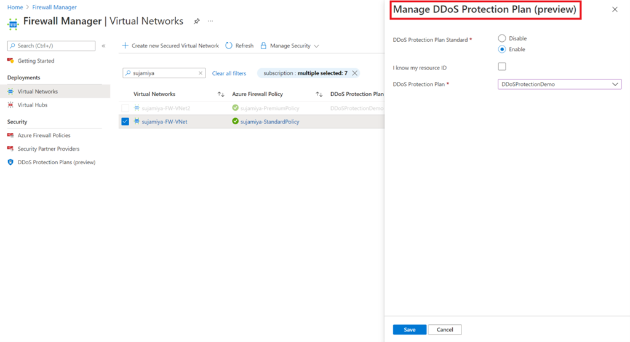Image resolution: width=630 pixels, height=342 pixels.
Task: Click green check beside sujamiya-StandardPolicy
Action: click(236, 121)
